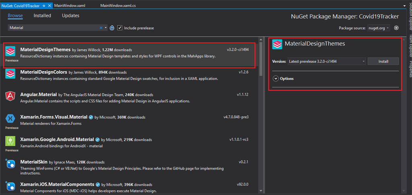Viewport: 412px width, 195px height.
Task: Click version label v0.2.1
Action: tap(243, 162)
